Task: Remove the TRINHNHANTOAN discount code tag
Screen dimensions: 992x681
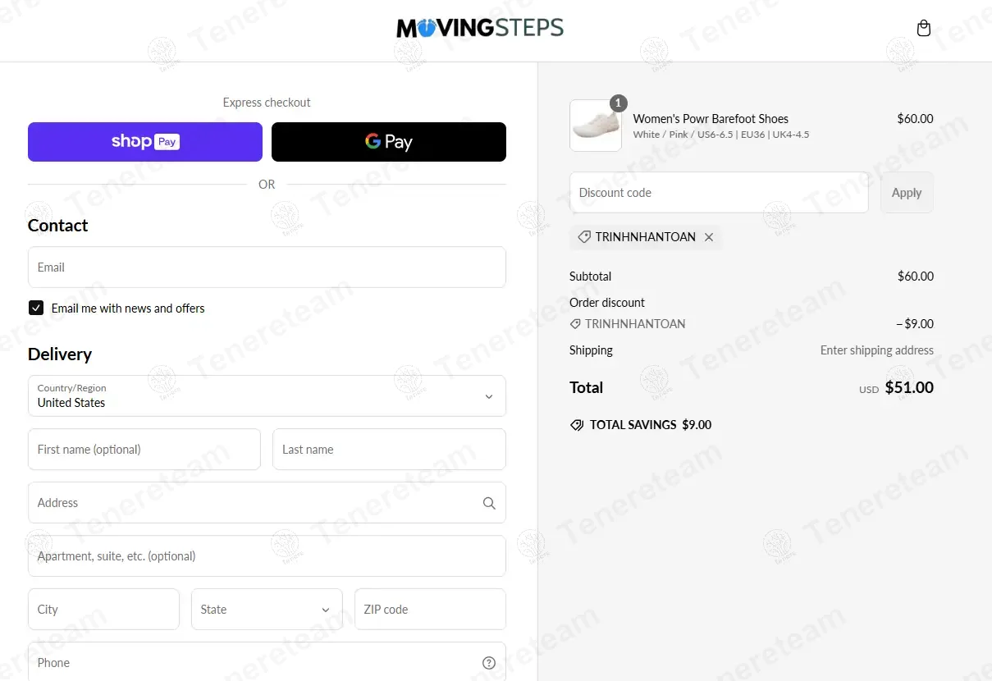Action: [x=709, y=237]
